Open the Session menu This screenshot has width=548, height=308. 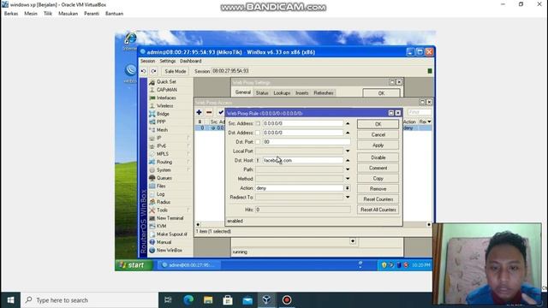pyautogui.click(x=147, y=61)
